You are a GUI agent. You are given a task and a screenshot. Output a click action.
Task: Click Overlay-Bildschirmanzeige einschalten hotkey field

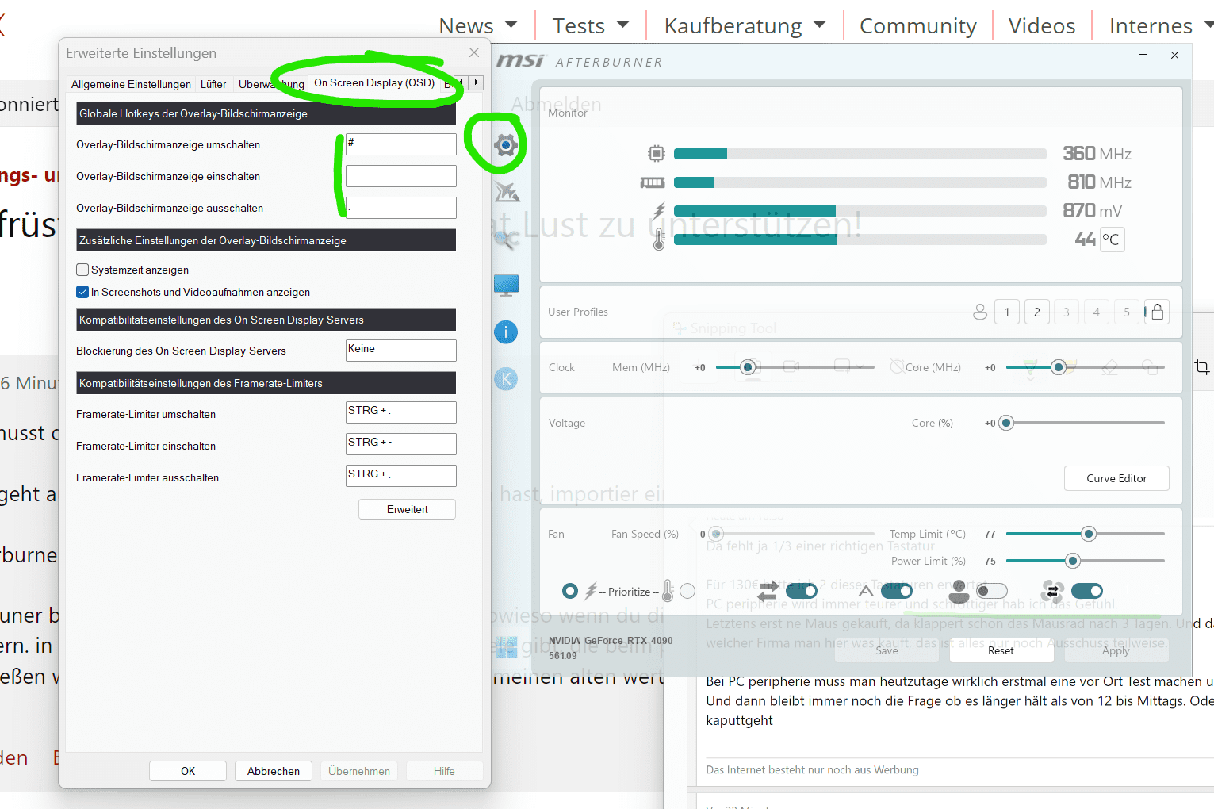tap(401, 176)
